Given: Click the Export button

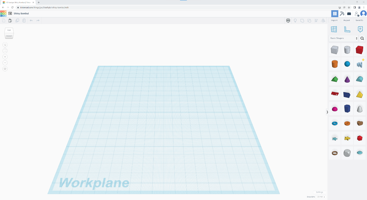Looking at the screenshot, I should pyautogui.click(x=347, y=20).
